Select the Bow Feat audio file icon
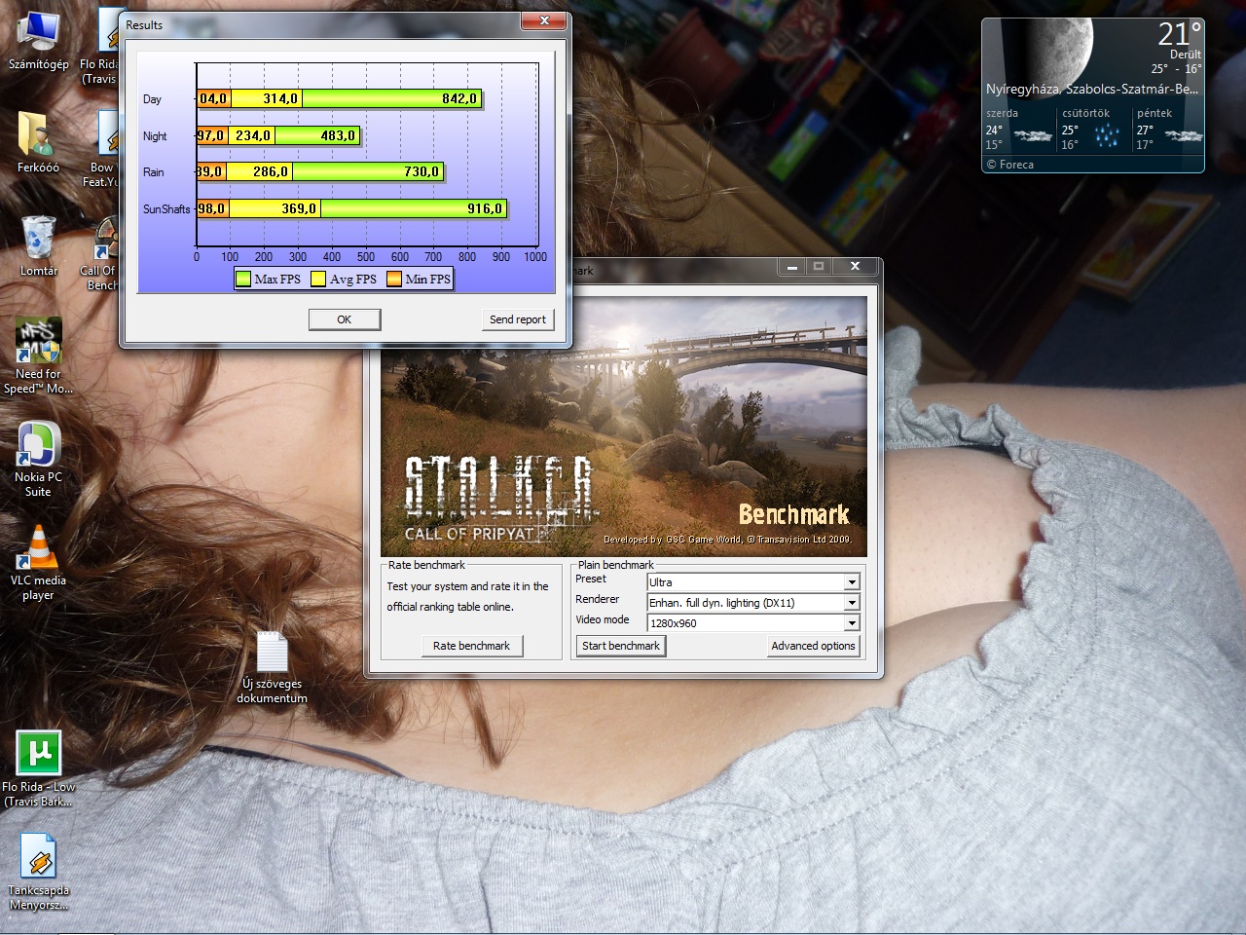 pos(101,149)
